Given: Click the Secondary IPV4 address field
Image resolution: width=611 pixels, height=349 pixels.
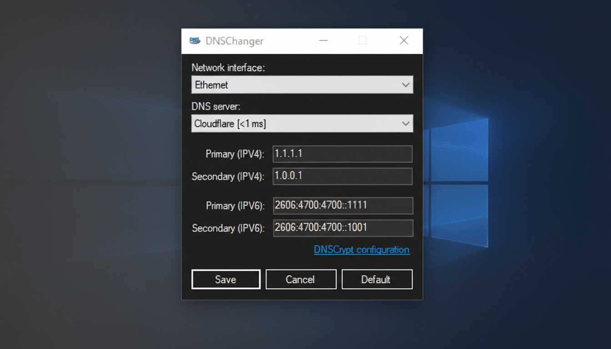Looking at the screenshot, I should click(x=342, y=176).
